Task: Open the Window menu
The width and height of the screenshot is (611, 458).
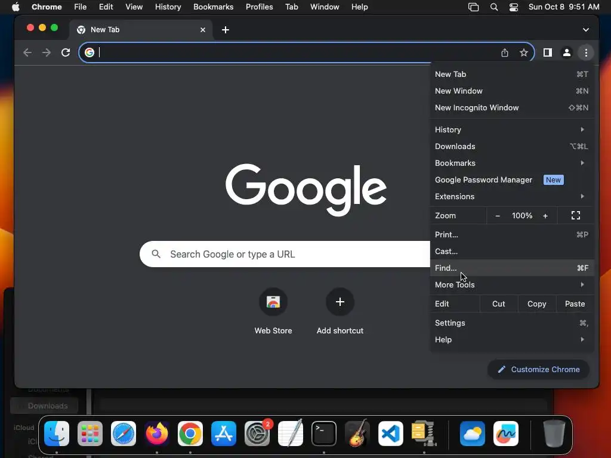Action: 325,7
